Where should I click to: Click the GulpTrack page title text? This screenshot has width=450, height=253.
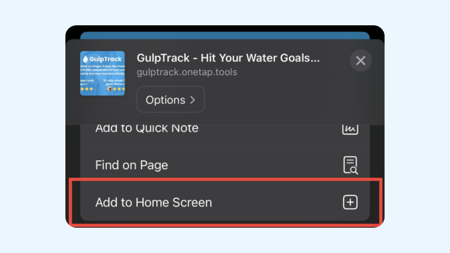tap(228, 58)
